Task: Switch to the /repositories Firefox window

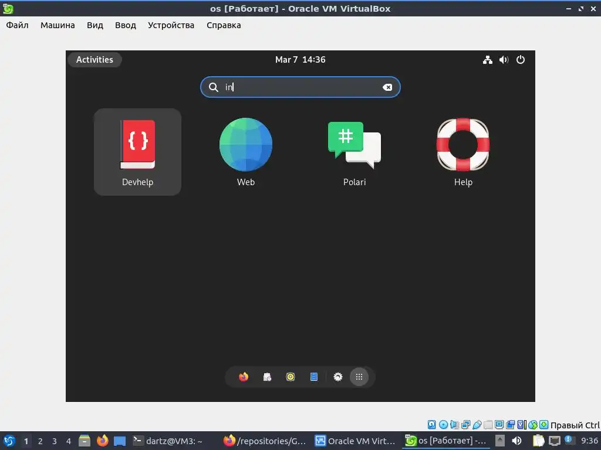Action: coord(265,441)
